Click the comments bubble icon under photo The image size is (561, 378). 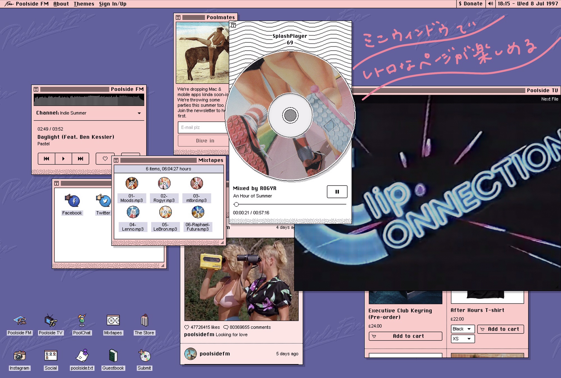226,327
